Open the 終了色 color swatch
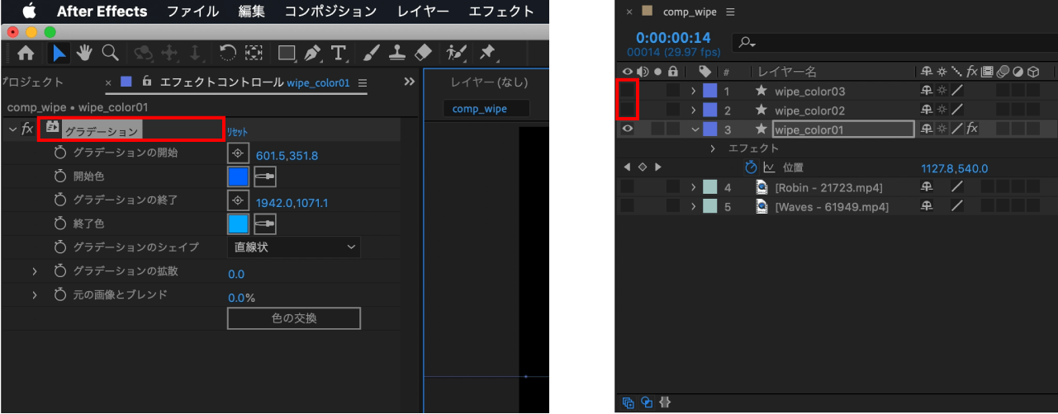The height and width of the screenshot is (414, 1058). [238, 223]
